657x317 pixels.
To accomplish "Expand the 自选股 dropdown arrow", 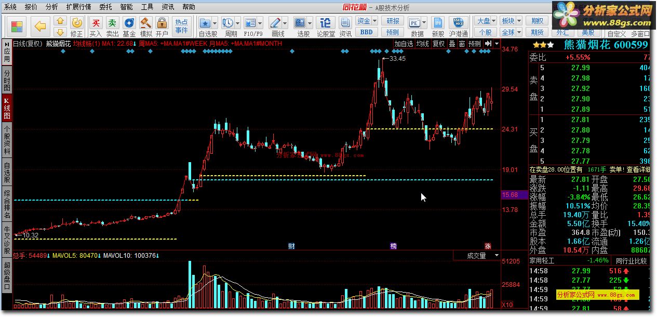I will pos(214,23).
